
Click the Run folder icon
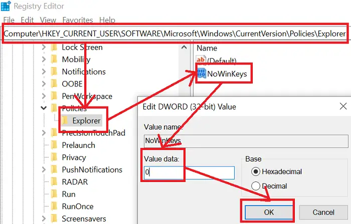coord(54,194)
